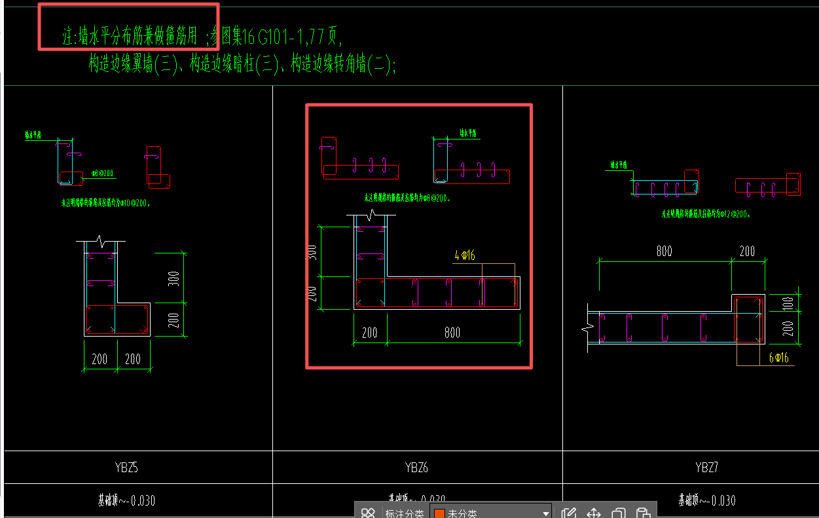
Task: Click the green note under YBZ7 rebar details
Action: (x=706, y=214)
